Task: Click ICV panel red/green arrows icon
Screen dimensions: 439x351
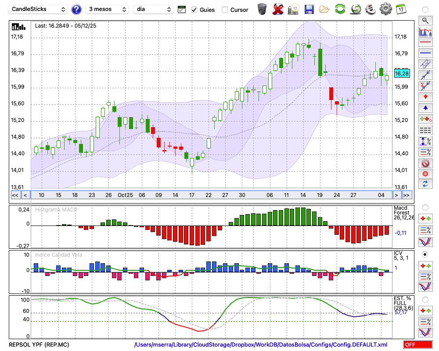Action: 425,265
